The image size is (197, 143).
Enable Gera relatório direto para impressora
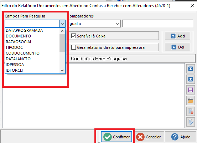pyautogui.click(x=73, y=47)
